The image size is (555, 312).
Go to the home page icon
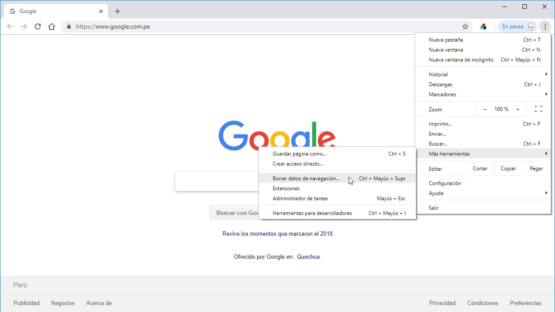tap(52, 26)
